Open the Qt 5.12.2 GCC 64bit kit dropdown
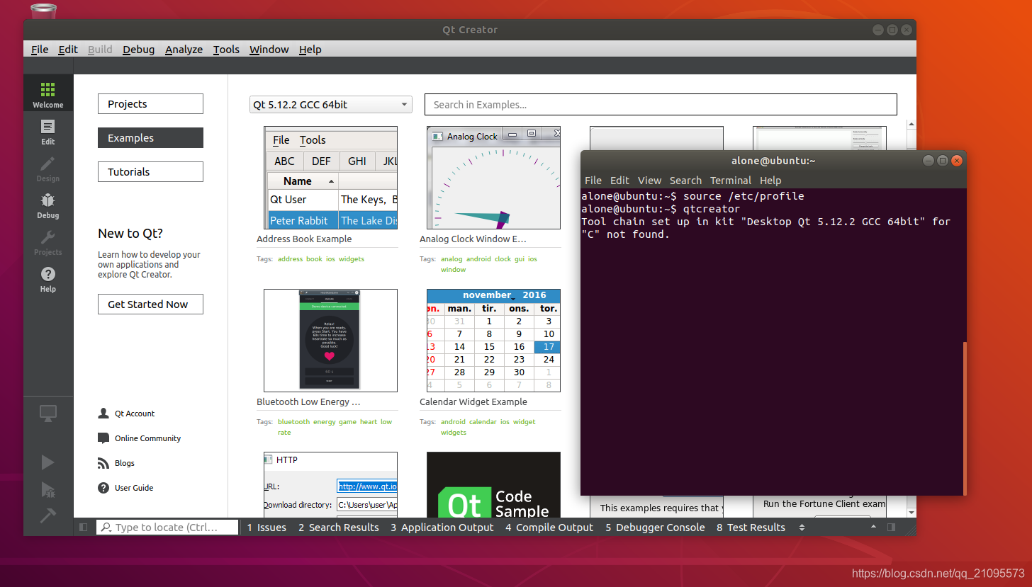 tap(330, 104)
